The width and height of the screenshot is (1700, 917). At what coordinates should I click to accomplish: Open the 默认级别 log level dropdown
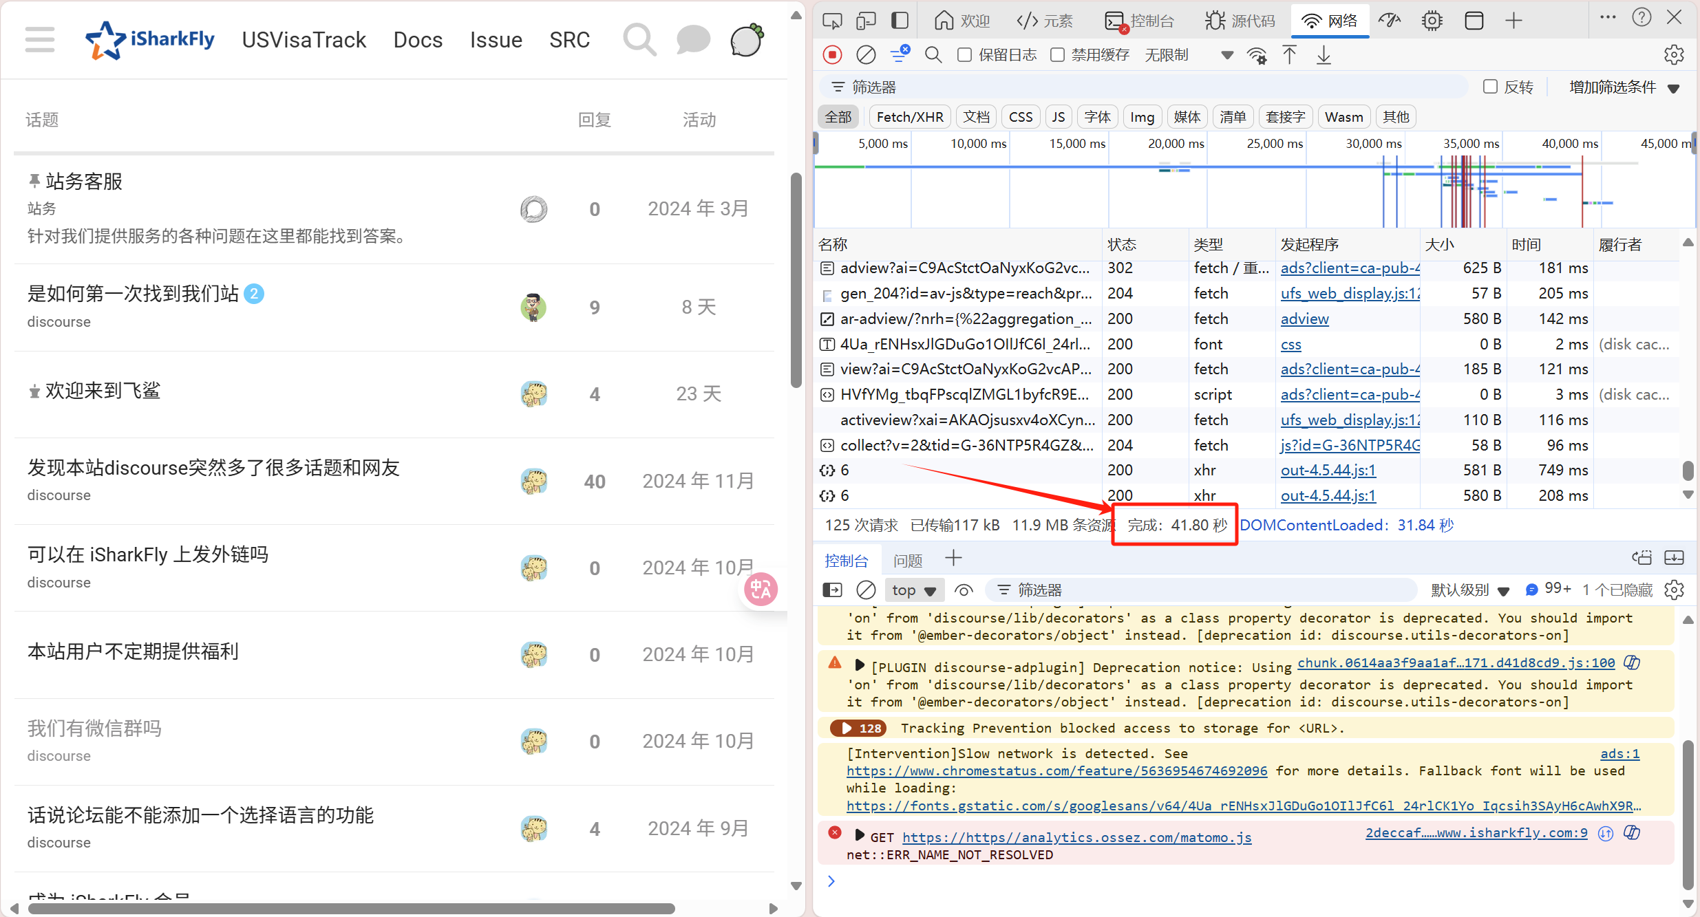coord(1470,590)
